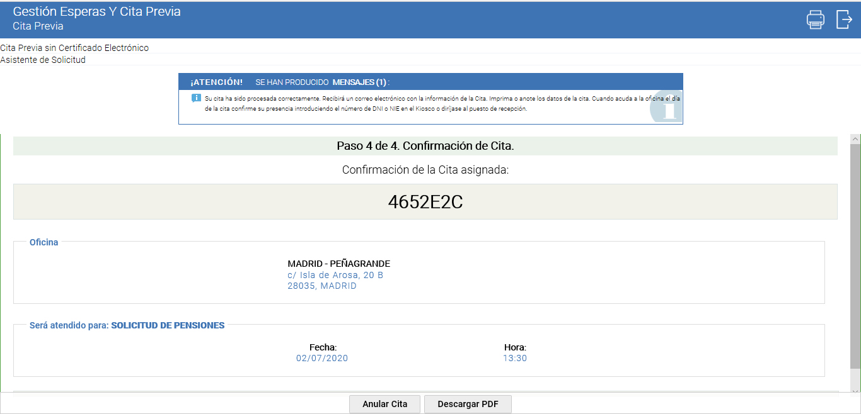This screenshot has width=861, height=414.
Task: Click the large round info watermark icon
Action: click(666, 108)
